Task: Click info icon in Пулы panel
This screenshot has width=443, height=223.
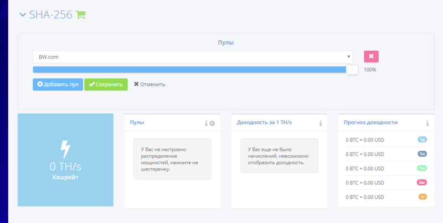Action: tap(207, 123)
